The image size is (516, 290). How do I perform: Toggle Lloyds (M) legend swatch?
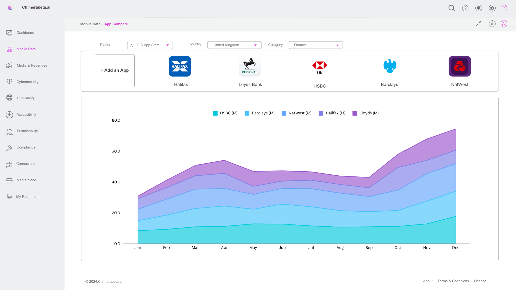[x=355, y=113]
